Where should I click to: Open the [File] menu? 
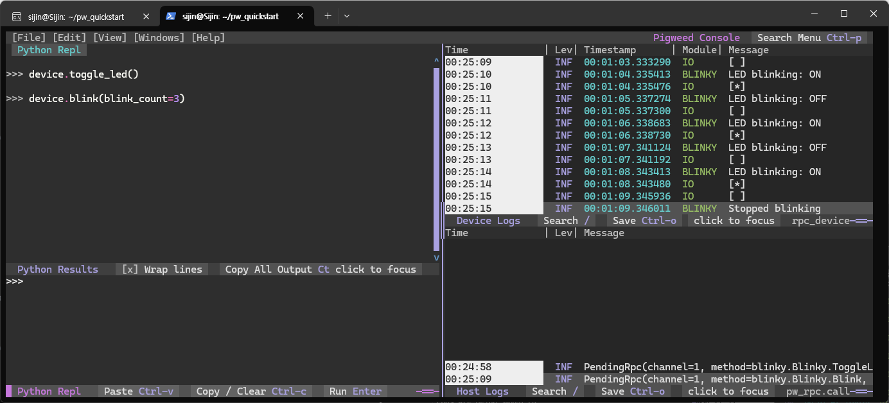click(x=29, y=38)
